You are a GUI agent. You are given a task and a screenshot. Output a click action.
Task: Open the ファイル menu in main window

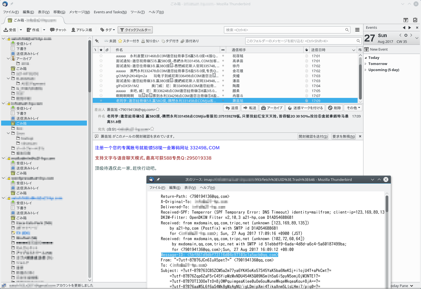point(11,12)
